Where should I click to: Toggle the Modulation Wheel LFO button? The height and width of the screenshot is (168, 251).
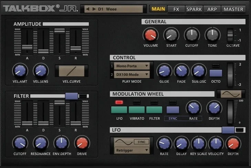coord(119,110)
